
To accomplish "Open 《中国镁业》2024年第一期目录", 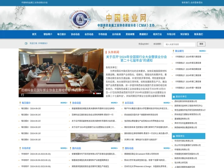I will tap(188, 88).
